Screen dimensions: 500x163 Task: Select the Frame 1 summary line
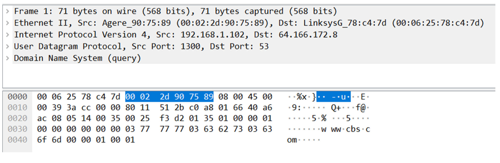[175, 11]
